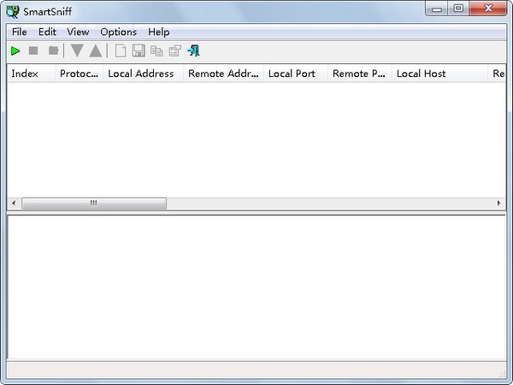
Task: Open the Edit menu
Action: click(x=47, y=33)
